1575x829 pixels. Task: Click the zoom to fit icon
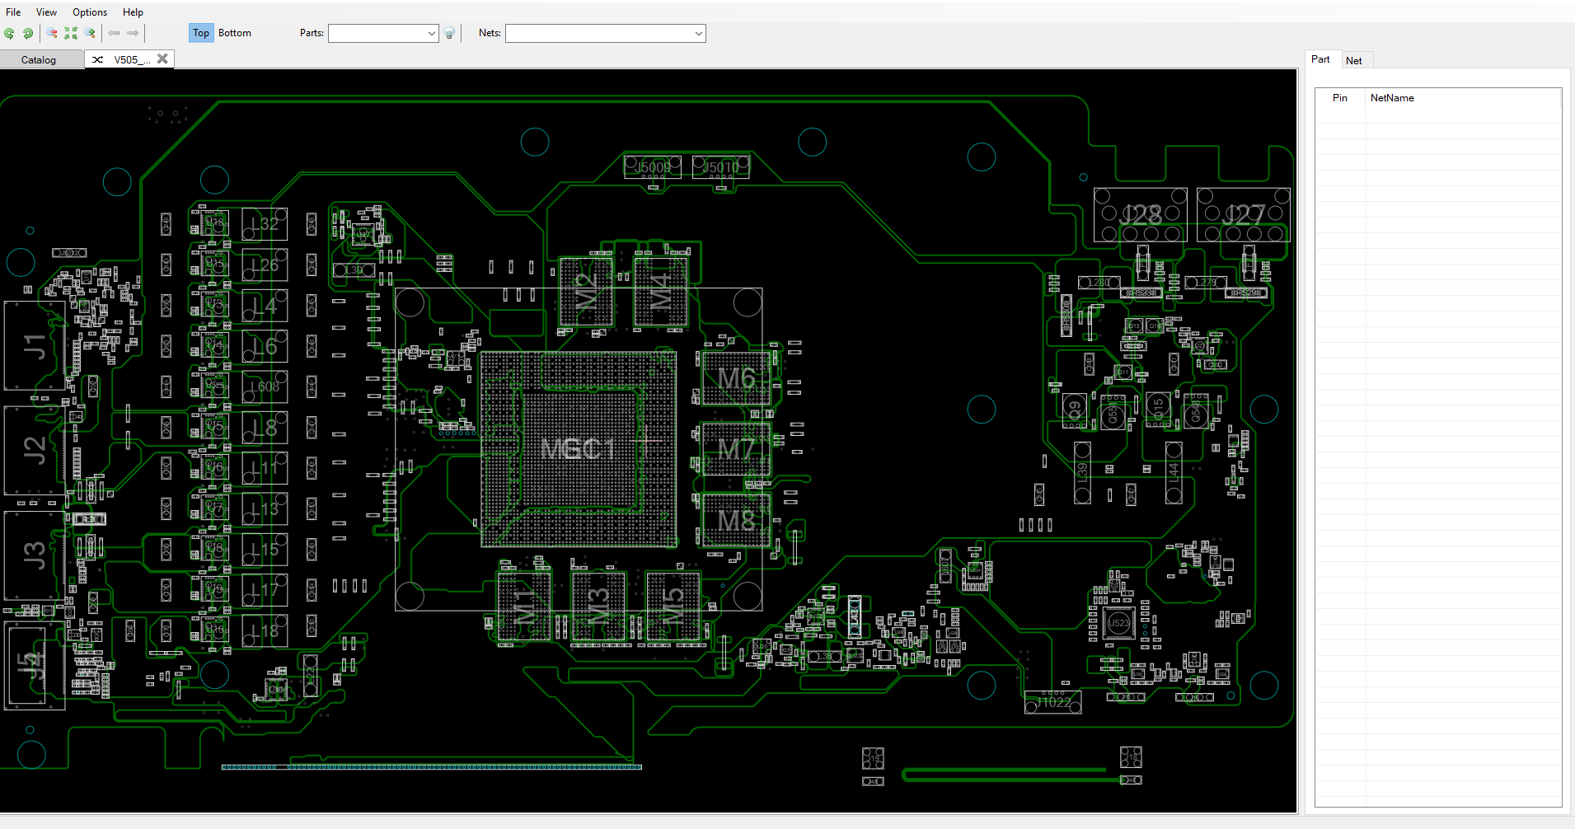pos(71,33)
